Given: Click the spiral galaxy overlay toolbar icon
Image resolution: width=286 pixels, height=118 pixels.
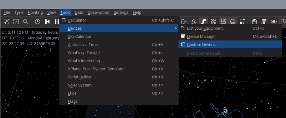Looking at the screenshot, I should [x=274, y=22].
